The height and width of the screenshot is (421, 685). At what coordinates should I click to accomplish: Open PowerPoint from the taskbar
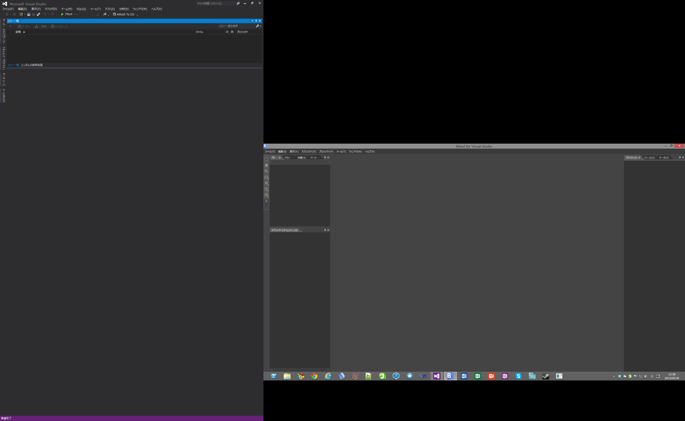pos(491,376)
